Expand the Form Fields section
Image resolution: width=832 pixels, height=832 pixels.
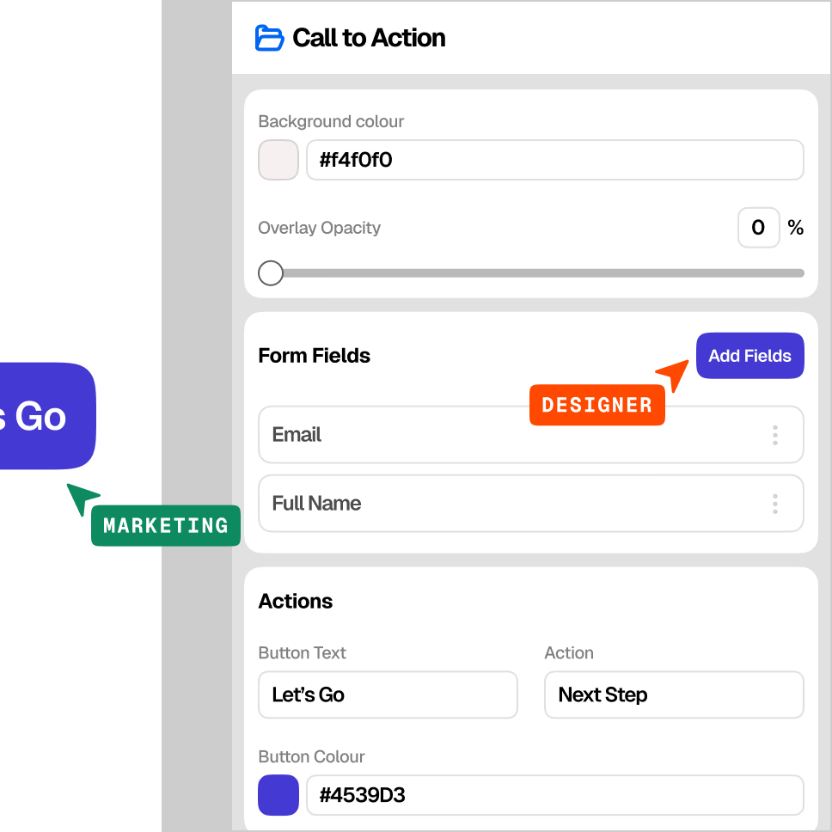(314, 355)
